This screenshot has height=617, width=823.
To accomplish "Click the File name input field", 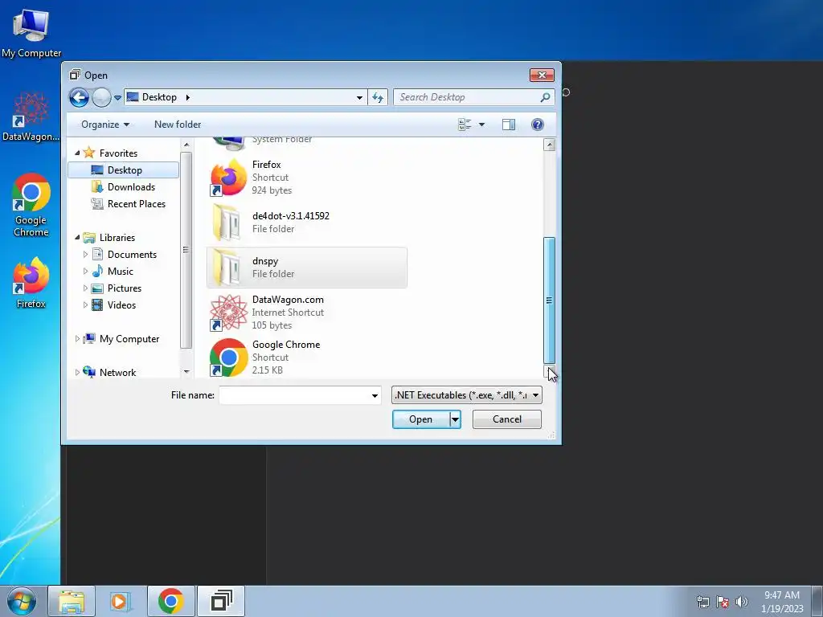I will pos(294,395).
